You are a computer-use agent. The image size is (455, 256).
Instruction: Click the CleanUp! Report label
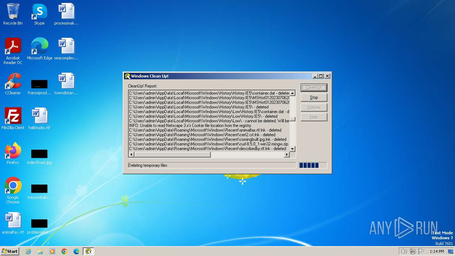[142, 86]
